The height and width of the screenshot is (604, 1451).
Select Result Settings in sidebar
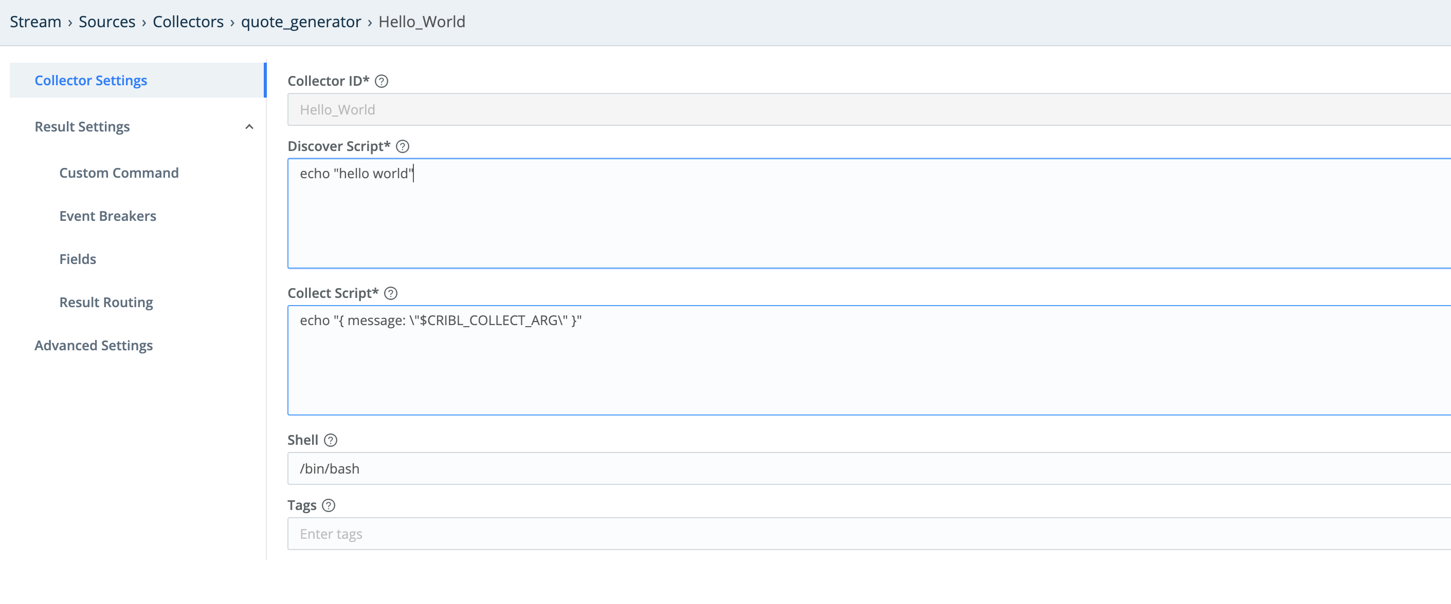pos(82,127)
